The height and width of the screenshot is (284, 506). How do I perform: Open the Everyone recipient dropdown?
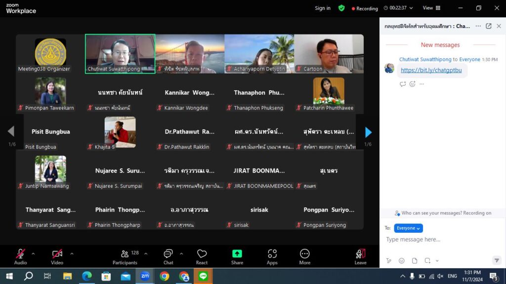pyautogui.click(x=408, y=228)
